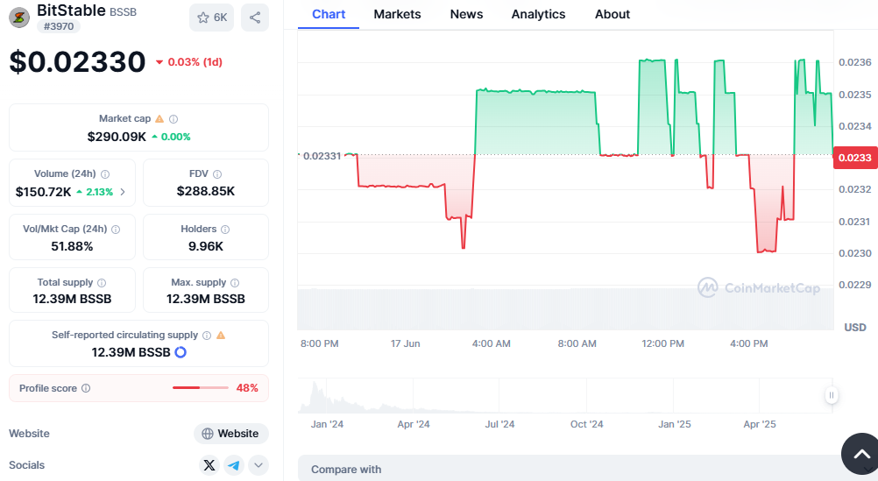Click the blue circle icon beside 12.39M BSSB
The image size is (878, 481).
pos(181,352)
